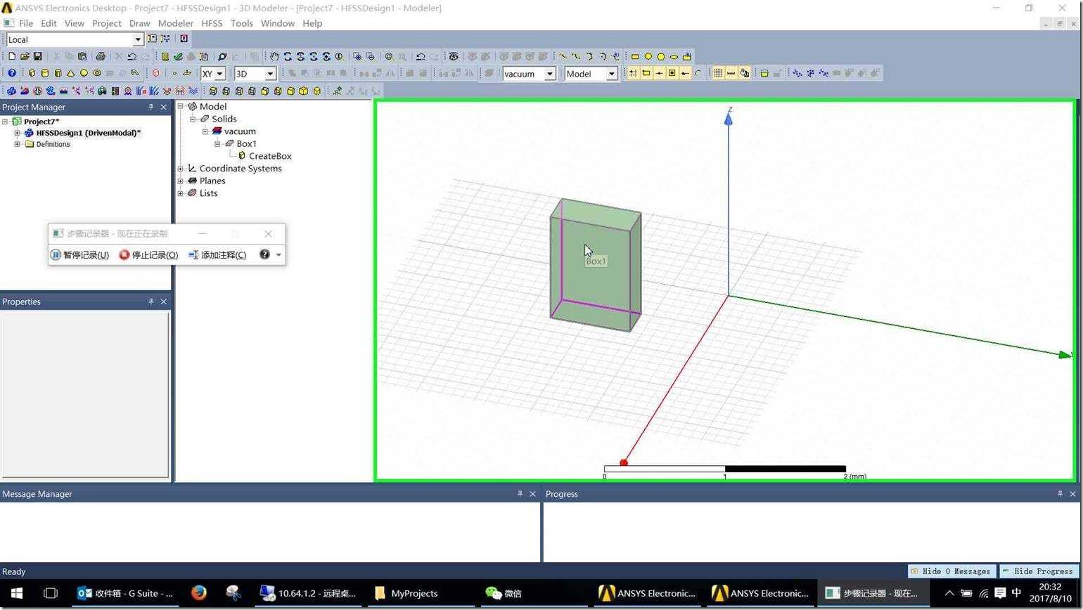This screenshot has width=1083, height=610.
Task: Open the Firefox taskbar icon
Action: pyautogui.click(x=199, y=593)
